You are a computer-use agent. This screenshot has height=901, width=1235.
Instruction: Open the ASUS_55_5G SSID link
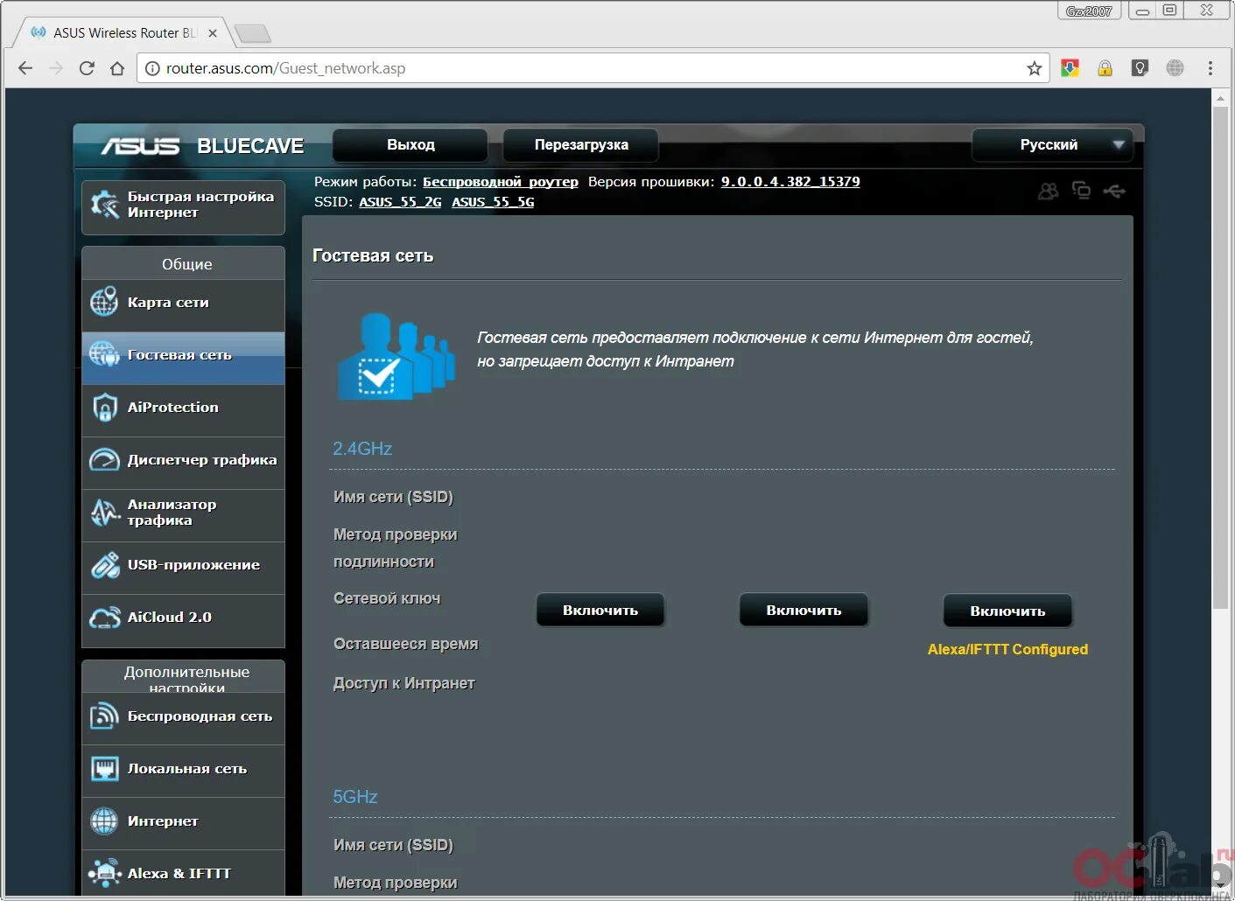[493, 202]
